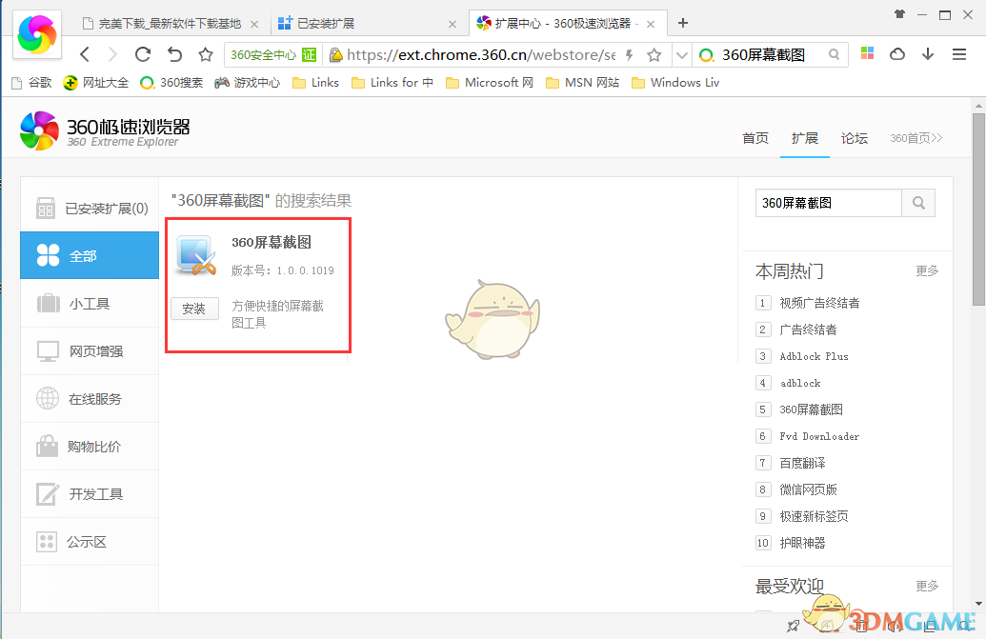Click the search magnifier in browser search box
This screenshot has height=639, width=986.
(834, 54)
